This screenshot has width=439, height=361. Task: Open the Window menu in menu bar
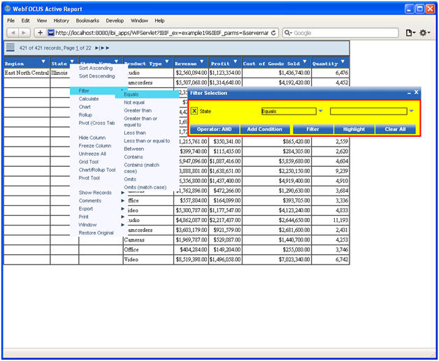point(139,20)
